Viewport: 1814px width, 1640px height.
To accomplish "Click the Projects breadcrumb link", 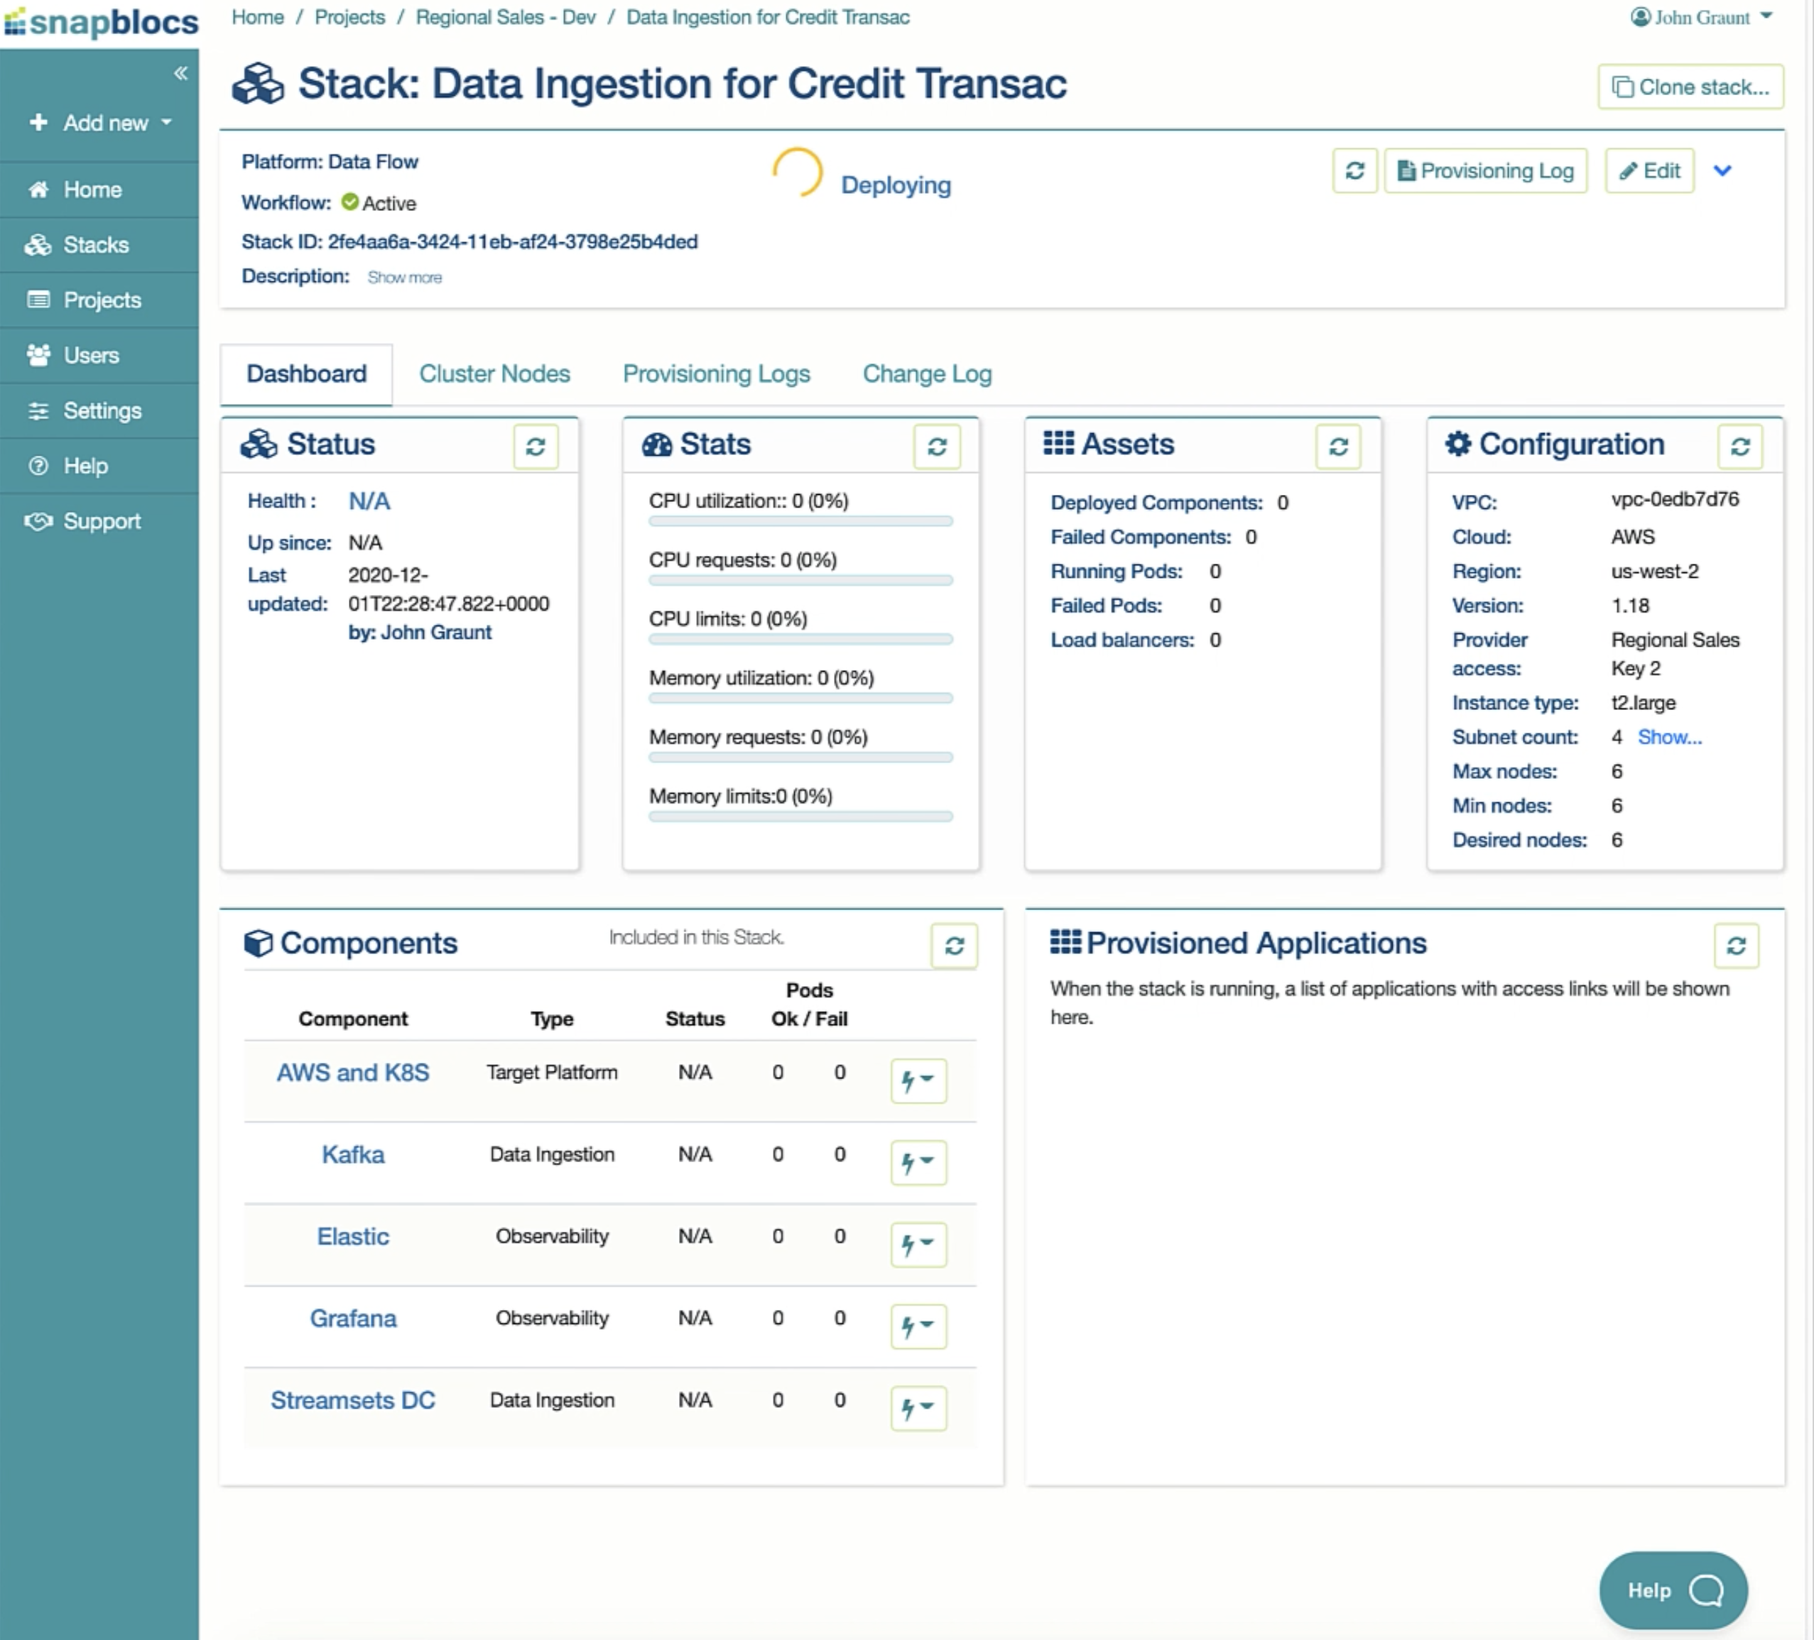I will coord(350,17).
